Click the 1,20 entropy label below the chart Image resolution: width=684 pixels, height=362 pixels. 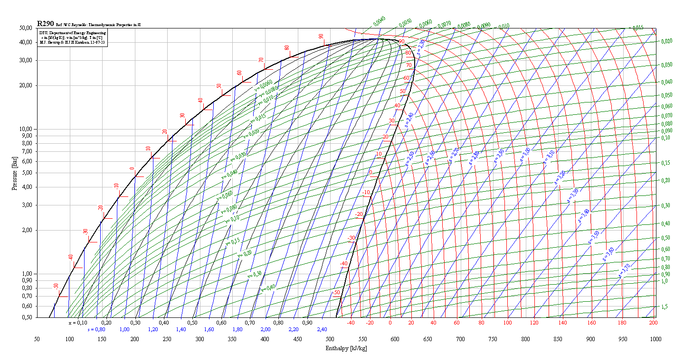(153, 329)
